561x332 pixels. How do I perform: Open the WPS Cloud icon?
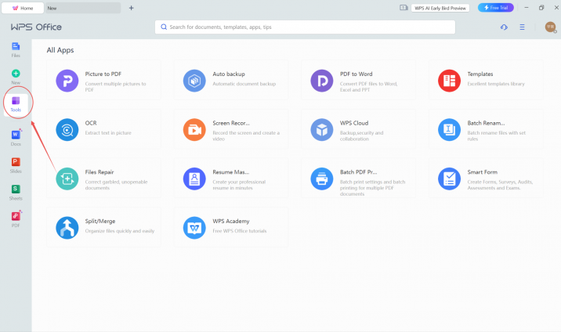click(321, 129)
